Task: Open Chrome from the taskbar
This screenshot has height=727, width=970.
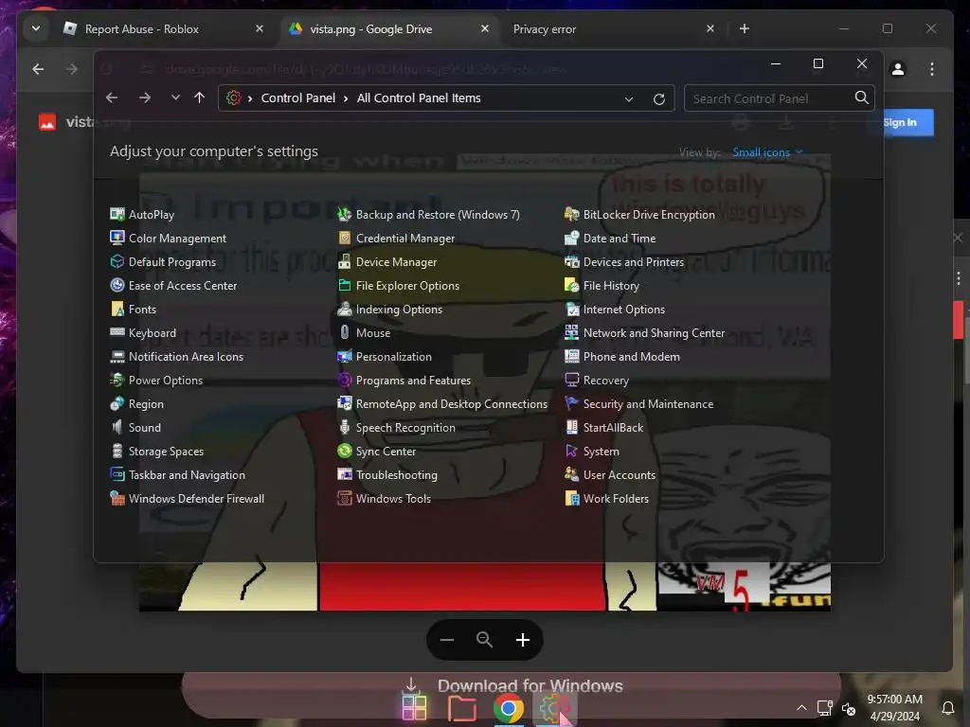Action: click(x=508, y=708)
